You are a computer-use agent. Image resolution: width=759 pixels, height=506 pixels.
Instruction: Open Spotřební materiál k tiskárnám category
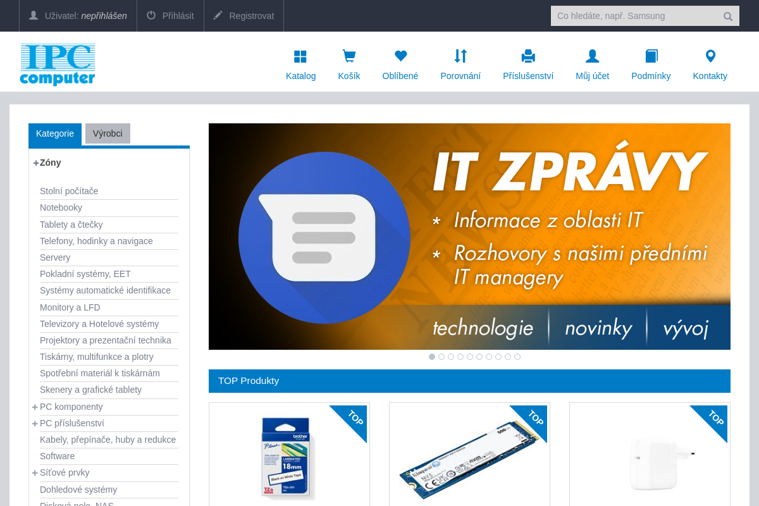point(100,373)
